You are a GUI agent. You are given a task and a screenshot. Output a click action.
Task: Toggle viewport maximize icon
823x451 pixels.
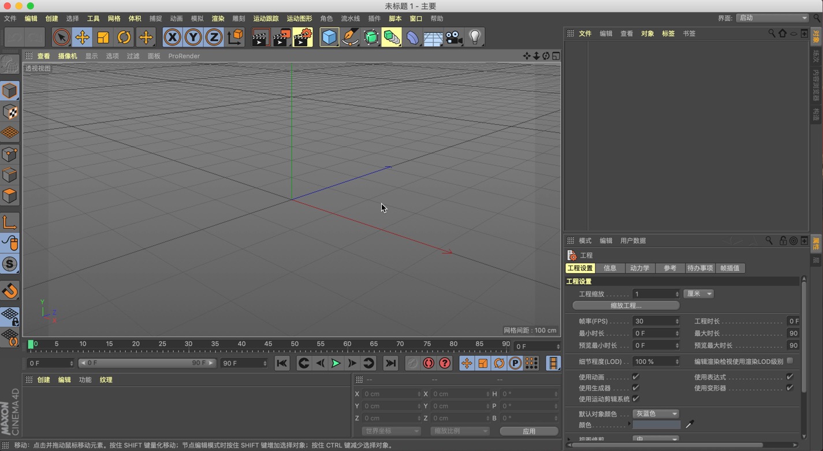556,56
